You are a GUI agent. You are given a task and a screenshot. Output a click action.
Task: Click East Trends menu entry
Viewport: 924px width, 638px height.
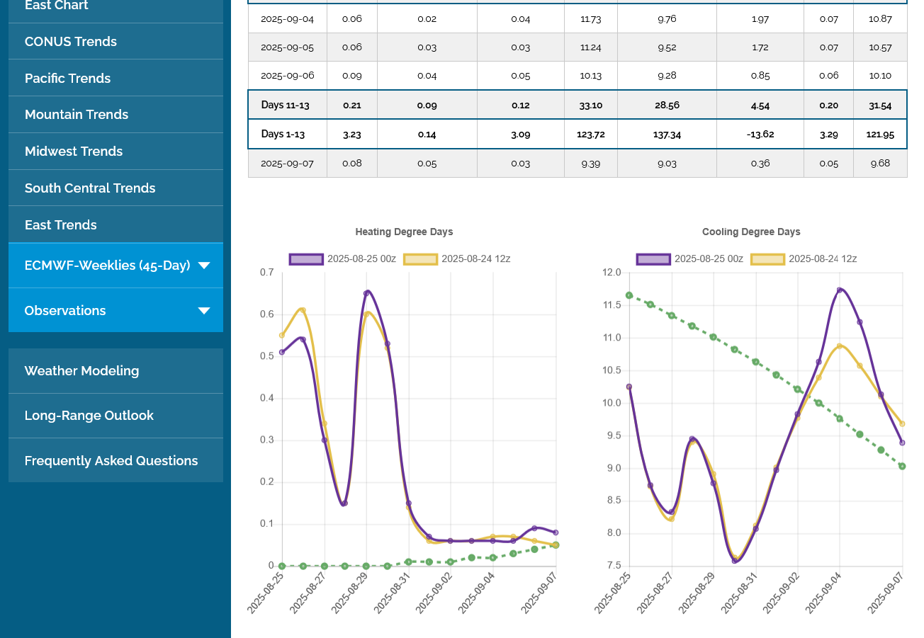(61, 225)
